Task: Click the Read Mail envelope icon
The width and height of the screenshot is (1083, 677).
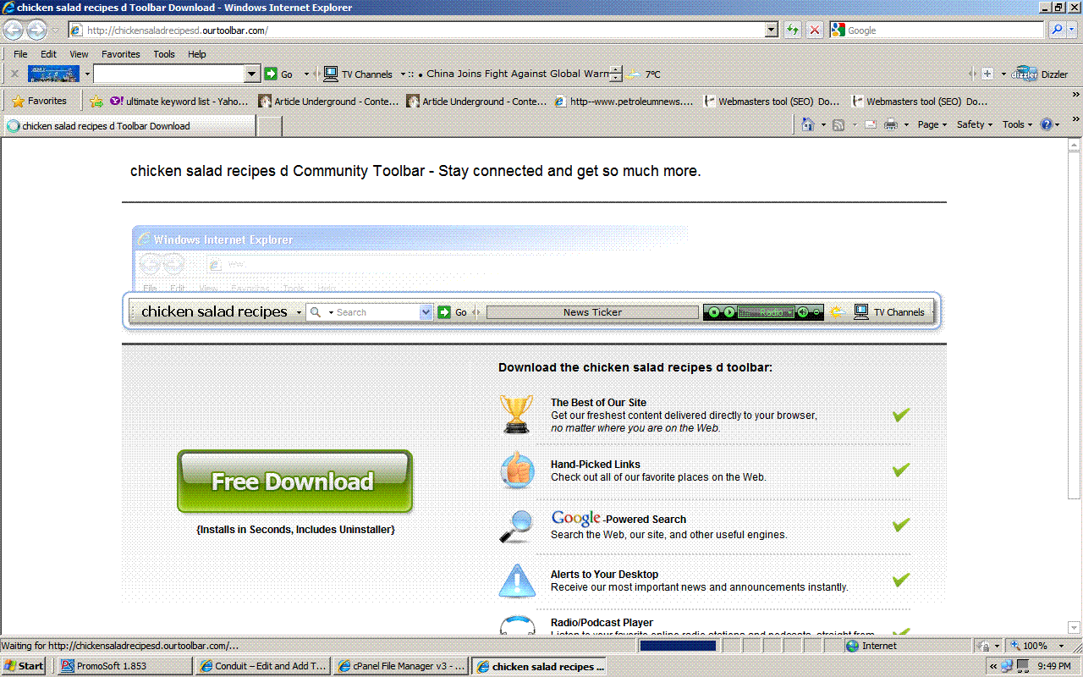Action: coord(870,125)
